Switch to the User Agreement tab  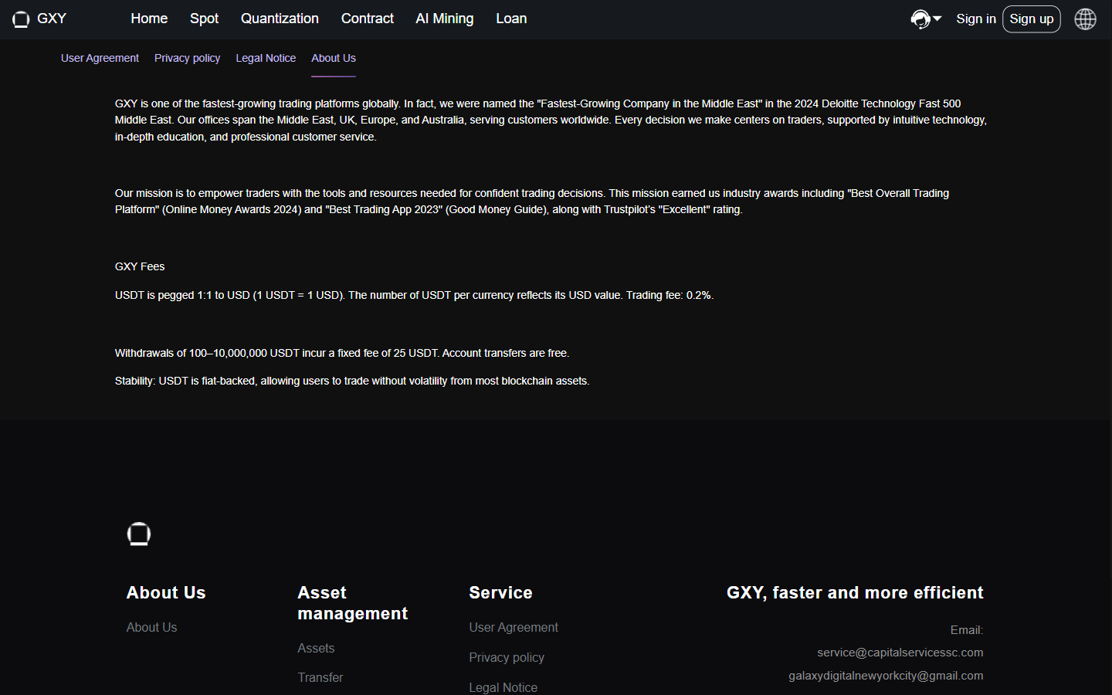[100, 58]
